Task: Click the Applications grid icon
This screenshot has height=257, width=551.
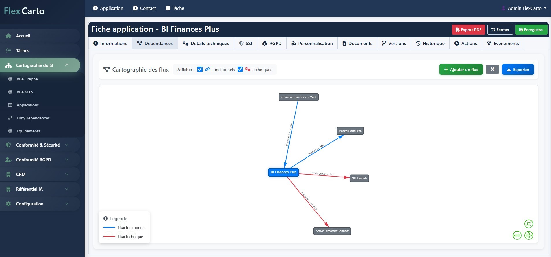Action: [x=10, y=105]
